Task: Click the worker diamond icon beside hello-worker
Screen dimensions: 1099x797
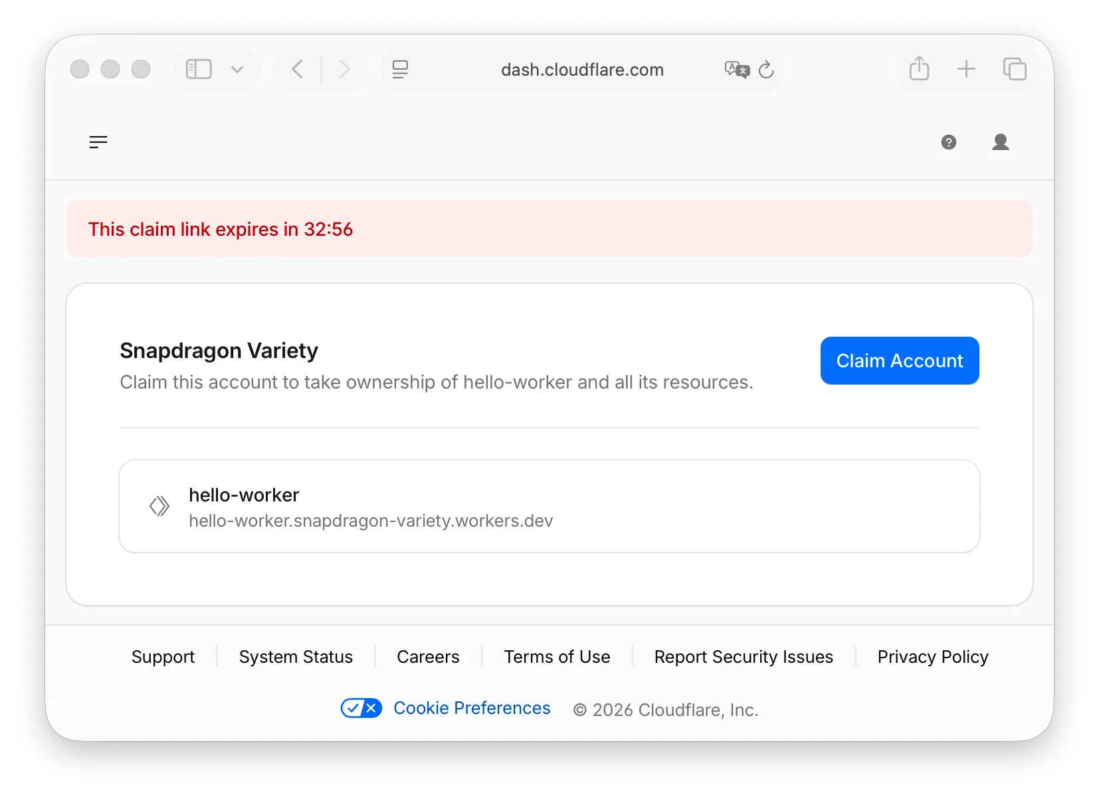Action: coord(159,506)
